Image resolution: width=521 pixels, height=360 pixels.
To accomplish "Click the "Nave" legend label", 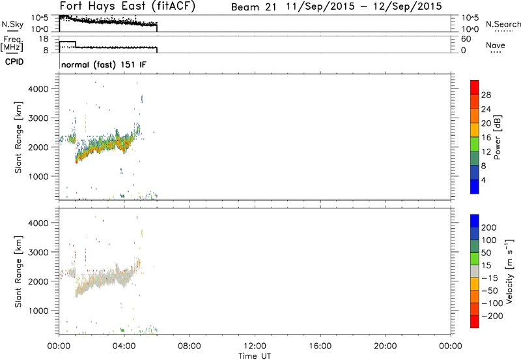I will point(496,45).
